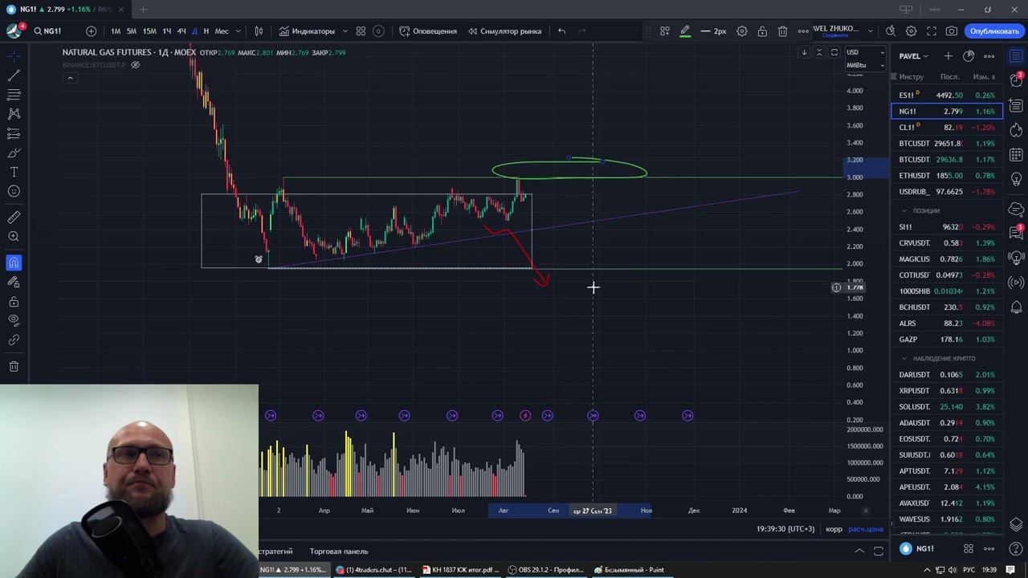Switch to the 15M timeframe

149,31
